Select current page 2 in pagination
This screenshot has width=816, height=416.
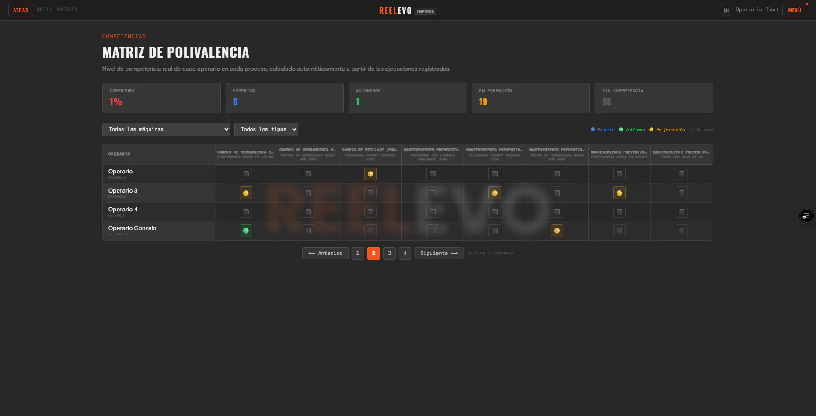[x=373, y=253]
